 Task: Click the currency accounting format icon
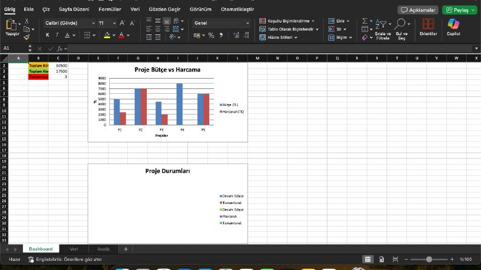197,36
